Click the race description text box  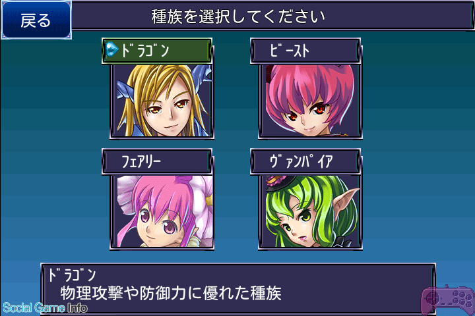click(x=237, y=289)
